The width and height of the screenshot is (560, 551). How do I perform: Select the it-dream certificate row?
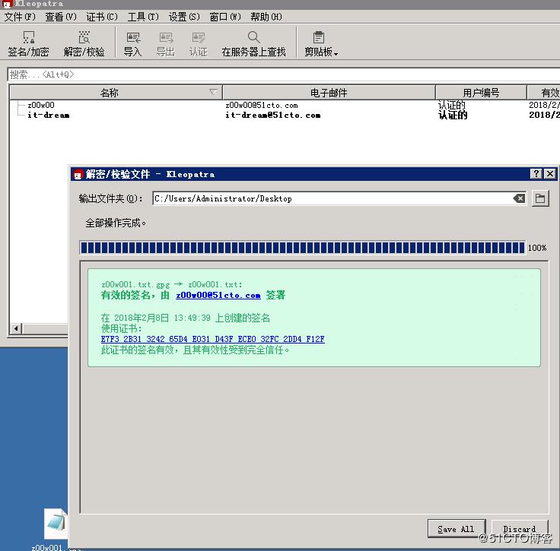[48, 115]
